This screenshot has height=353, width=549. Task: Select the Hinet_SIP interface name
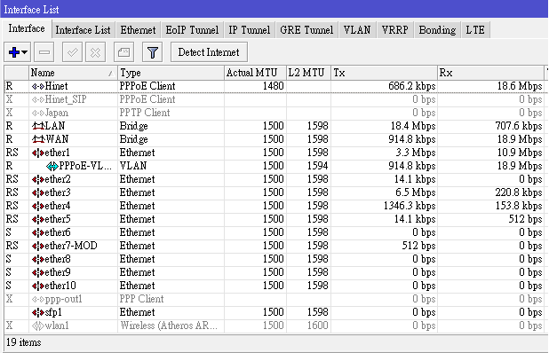point(66,99)
